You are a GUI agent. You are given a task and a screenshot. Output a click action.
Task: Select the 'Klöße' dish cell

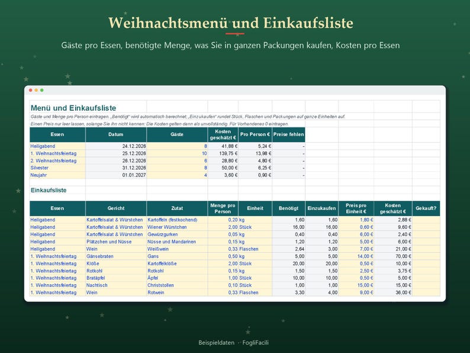pyautogui.click(x=116, y=264)
